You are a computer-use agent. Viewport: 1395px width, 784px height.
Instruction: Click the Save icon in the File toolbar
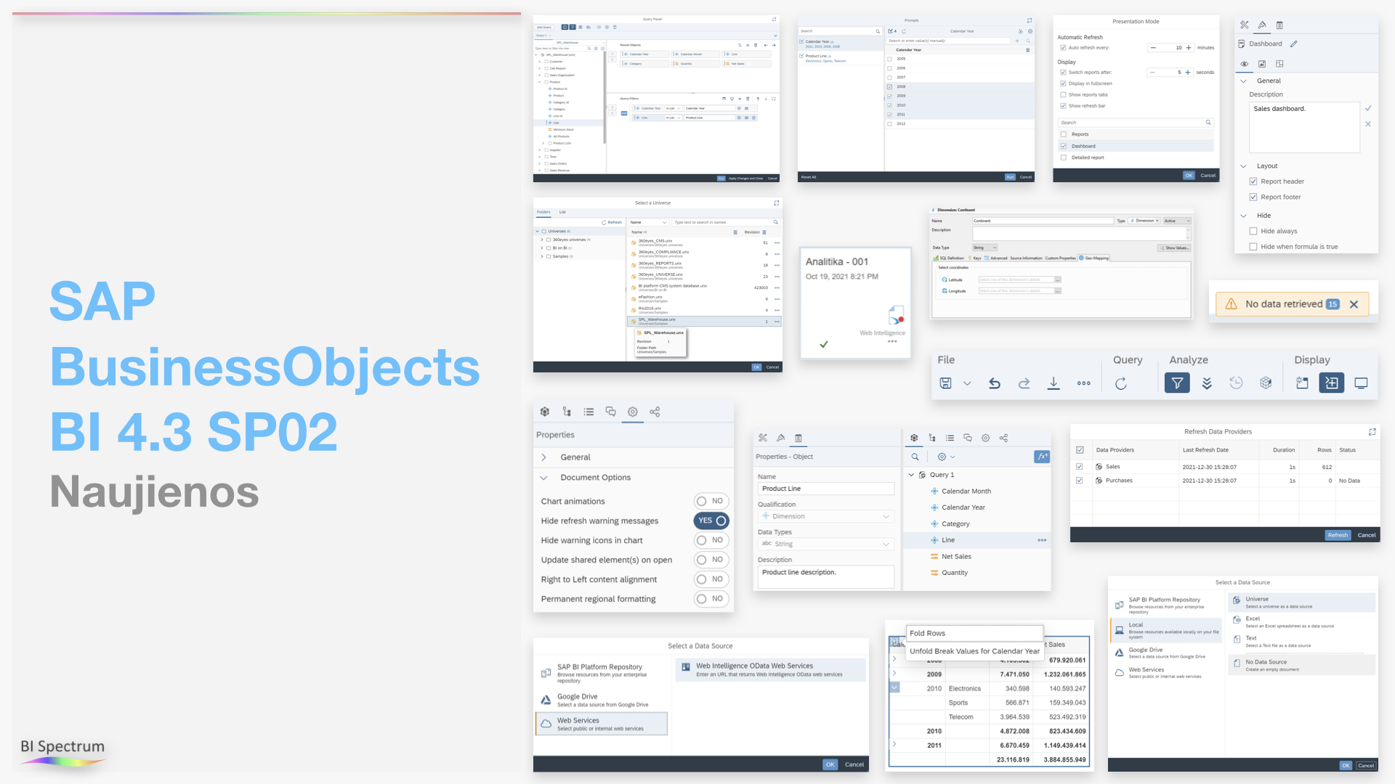[945, 383]
